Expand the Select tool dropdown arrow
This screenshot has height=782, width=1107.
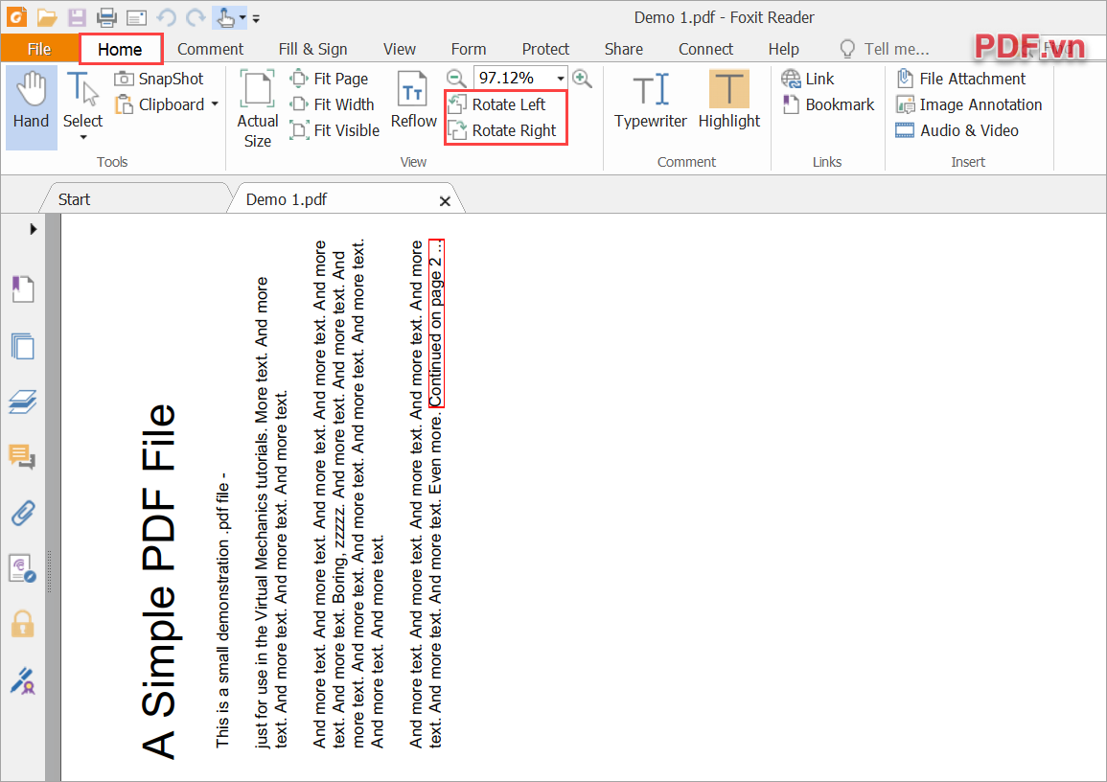coord(83,137)
